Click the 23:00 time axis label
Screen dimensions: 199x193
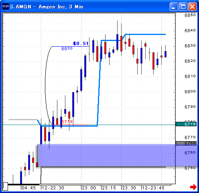[x=89, y=188]
